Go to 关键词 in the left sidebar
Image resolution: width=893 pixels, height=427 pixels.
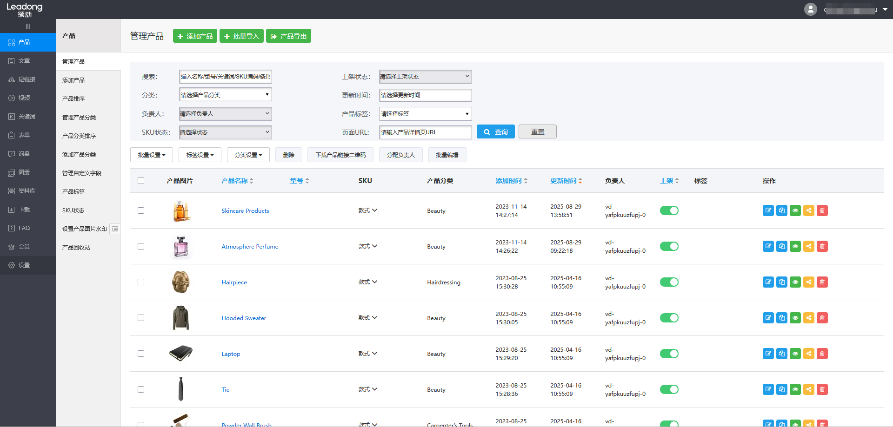pyautogui.click(x=27, y=117)
